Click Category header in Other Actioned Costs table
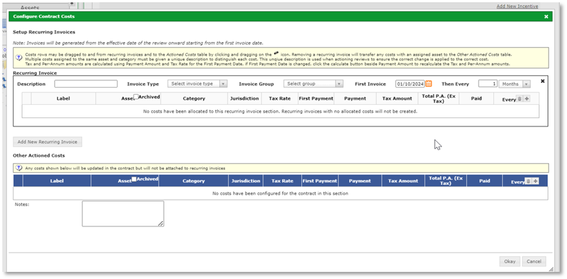Image resolution: width=567 pixels, height=279 pixels. (x=193, y=181)
